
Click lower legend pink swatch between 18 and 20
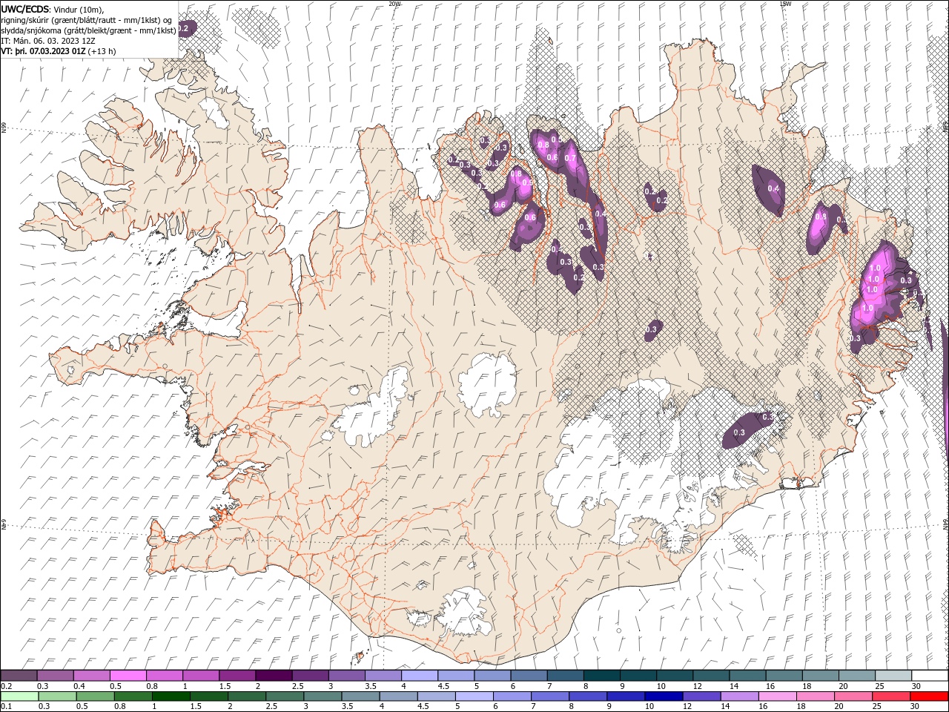(815, 696)
